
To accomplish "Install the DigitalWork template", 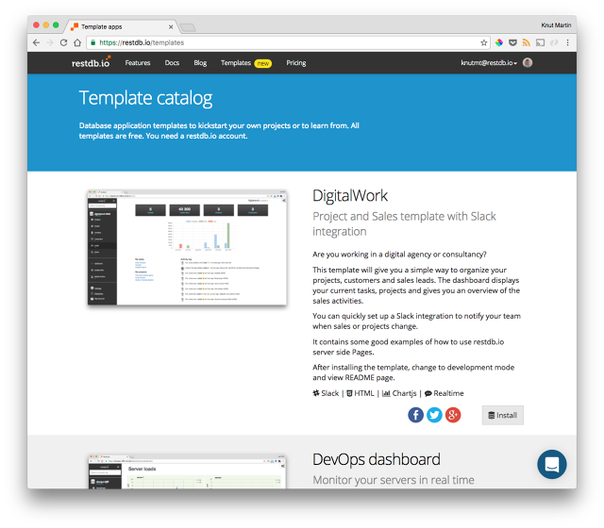I will (502, 415).
